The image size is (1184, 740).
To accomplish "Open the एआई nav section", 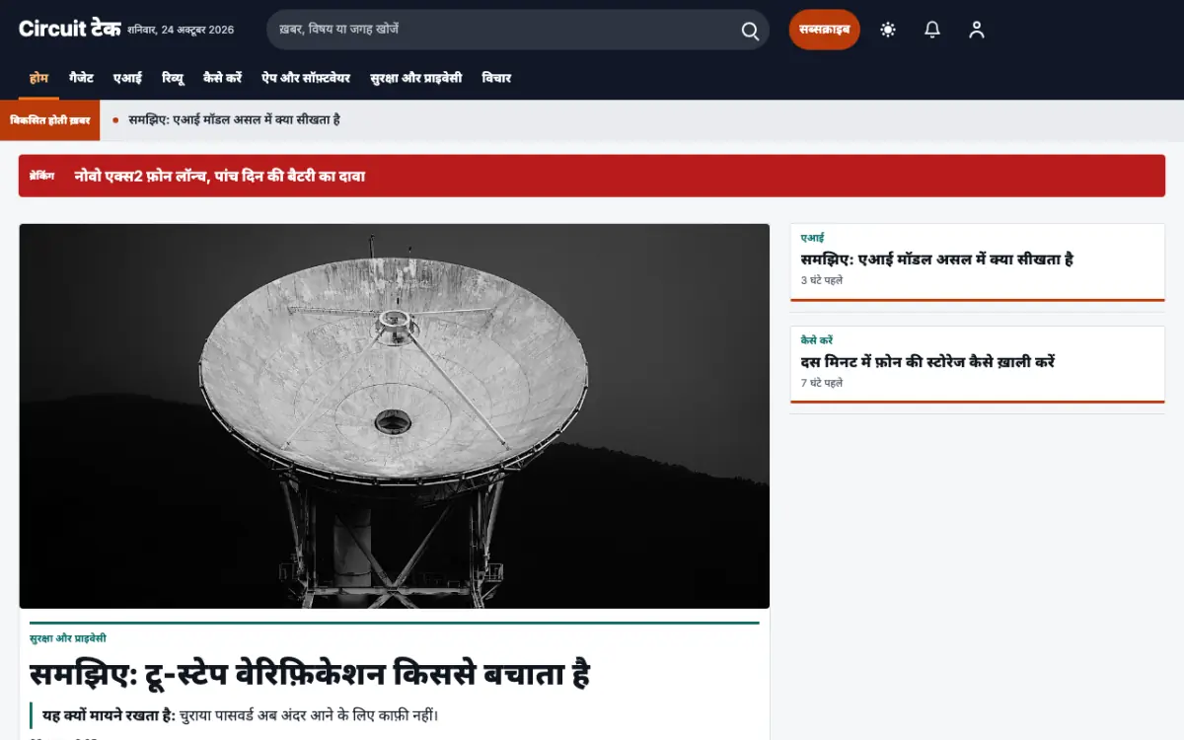I will pyautogui.click(x=127, y=78).
